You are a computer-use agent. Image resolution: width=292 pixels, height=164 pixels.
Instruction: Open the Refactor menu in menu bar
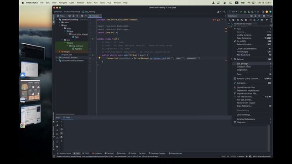coord(80,3)
